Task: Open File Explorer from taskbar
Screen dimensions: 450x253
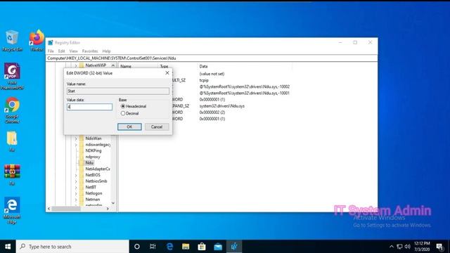Action: (x=186, y=247)
